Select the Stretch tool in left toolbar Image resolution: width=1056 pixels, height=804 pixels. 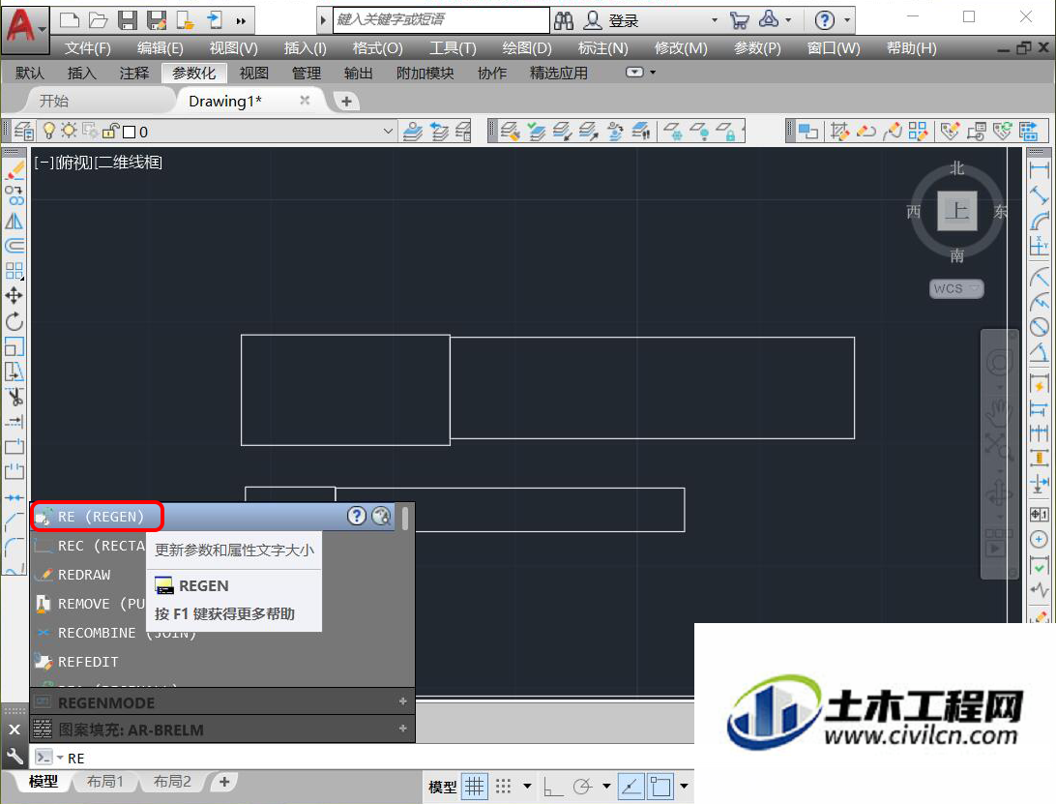click(15, 372)
